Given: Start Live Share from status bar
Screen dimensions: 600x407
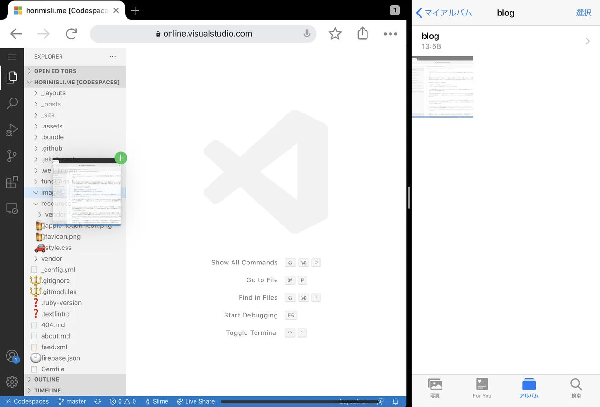Looking at the screenshot, I should (x=195, y=401).
